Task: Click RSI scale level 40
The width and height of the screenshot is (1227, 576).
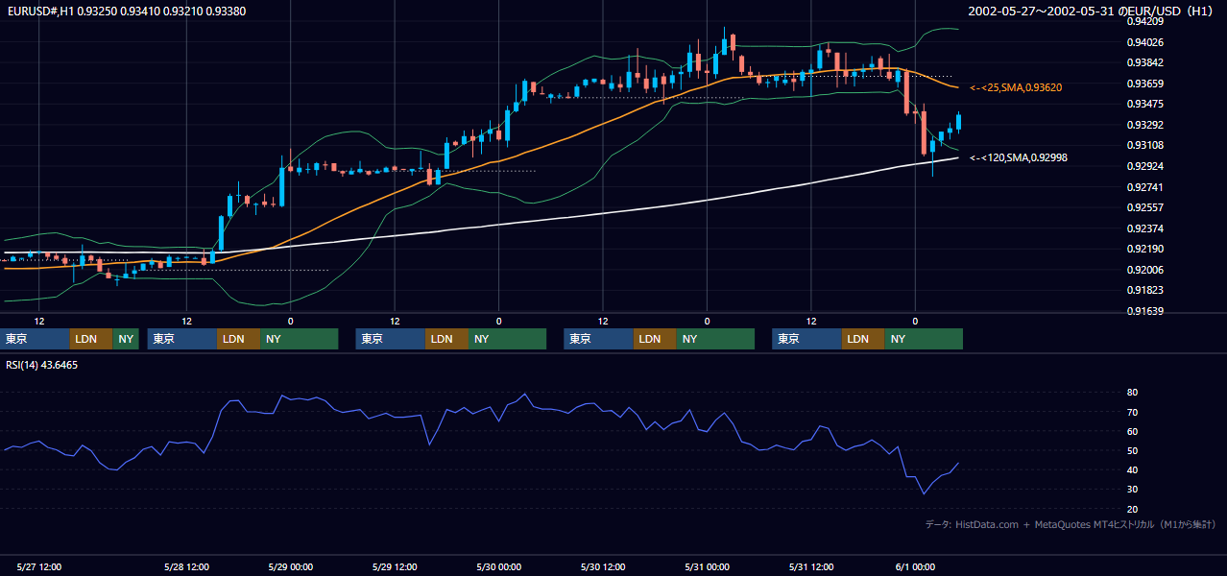Action: [x=1132, y=469]
